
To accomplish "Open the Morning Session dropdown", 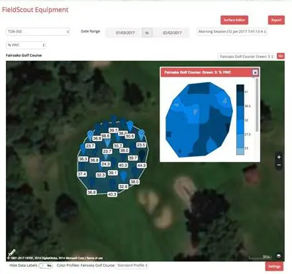I will [232, 32].
